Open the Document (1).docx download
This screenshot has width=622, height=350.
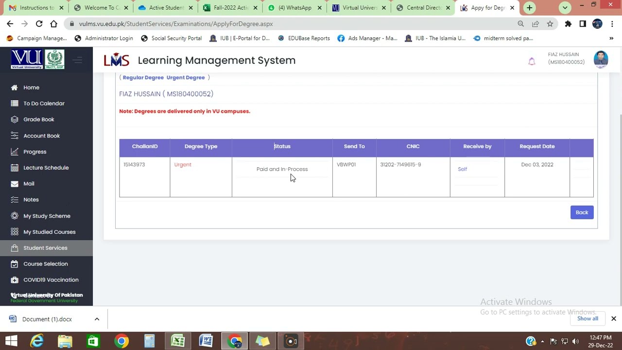pos(47,319)
